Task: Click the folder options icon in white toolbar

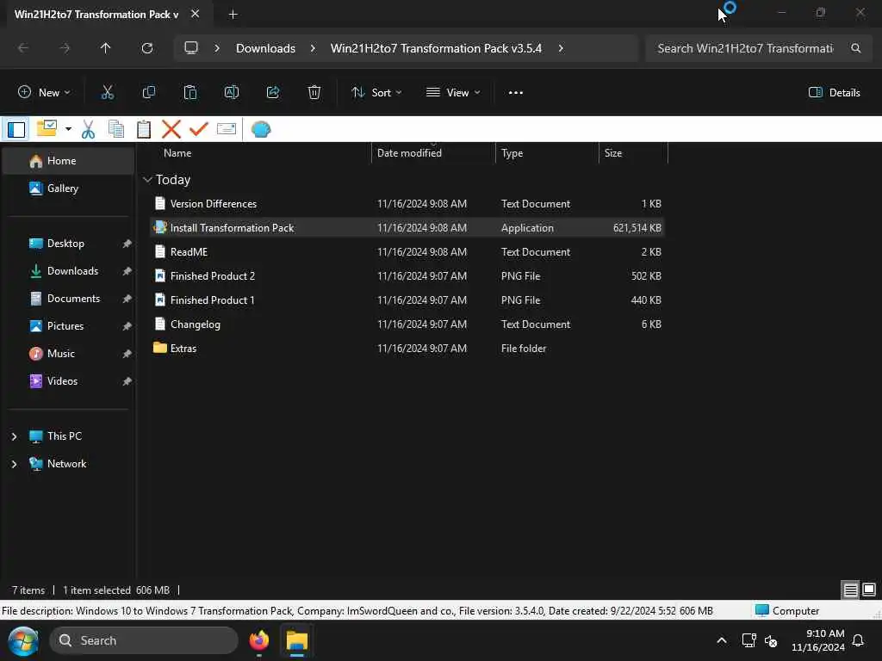Action: tap(47, 129)
